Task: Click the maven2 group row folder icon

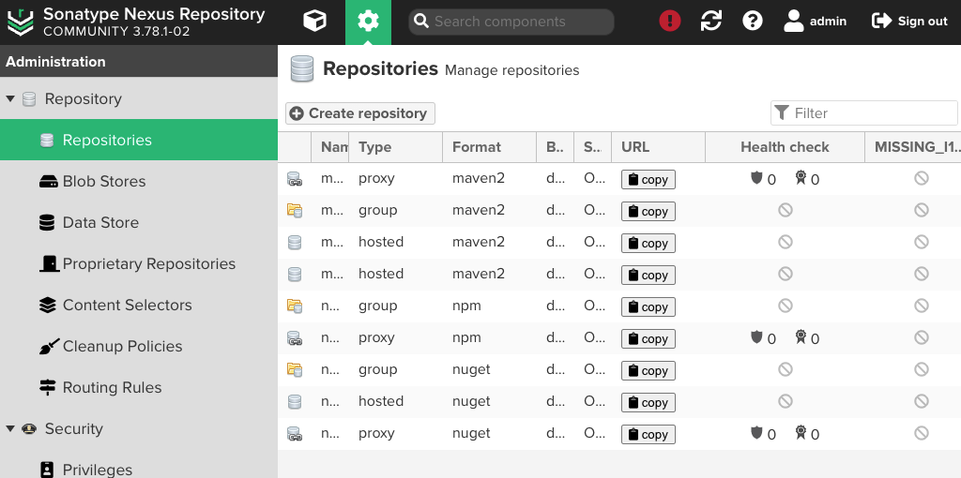Action: coord(295,211)
